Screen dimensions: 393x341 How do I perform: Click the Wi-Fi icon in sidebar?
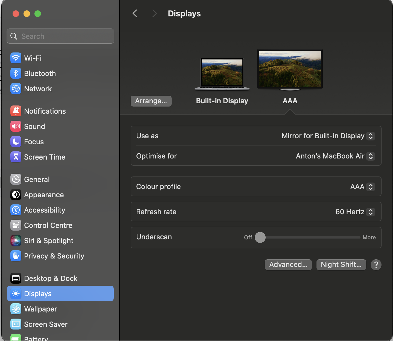point(16,58)
